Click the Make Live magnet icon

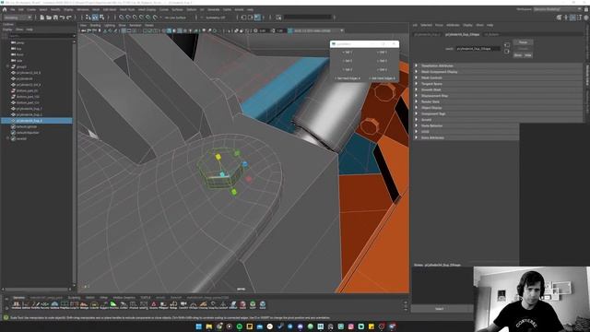point(155,18)
